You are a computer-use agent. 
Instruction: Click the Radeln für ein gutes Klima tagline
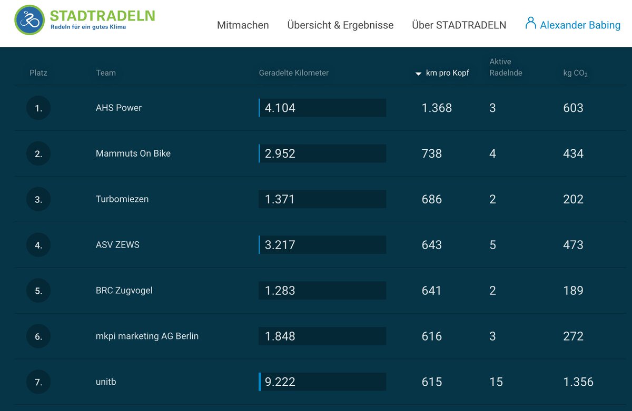[88, 27]
